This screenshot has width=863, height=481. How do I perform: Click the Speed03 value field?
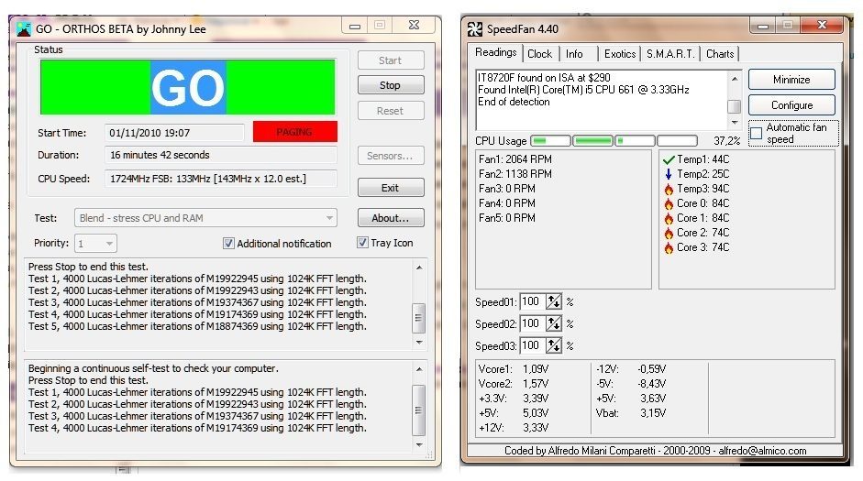click(x=532, y=345)
